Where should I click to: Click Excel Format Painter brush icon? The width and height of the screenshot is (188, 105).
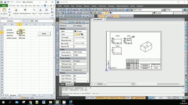click(9, 15)
